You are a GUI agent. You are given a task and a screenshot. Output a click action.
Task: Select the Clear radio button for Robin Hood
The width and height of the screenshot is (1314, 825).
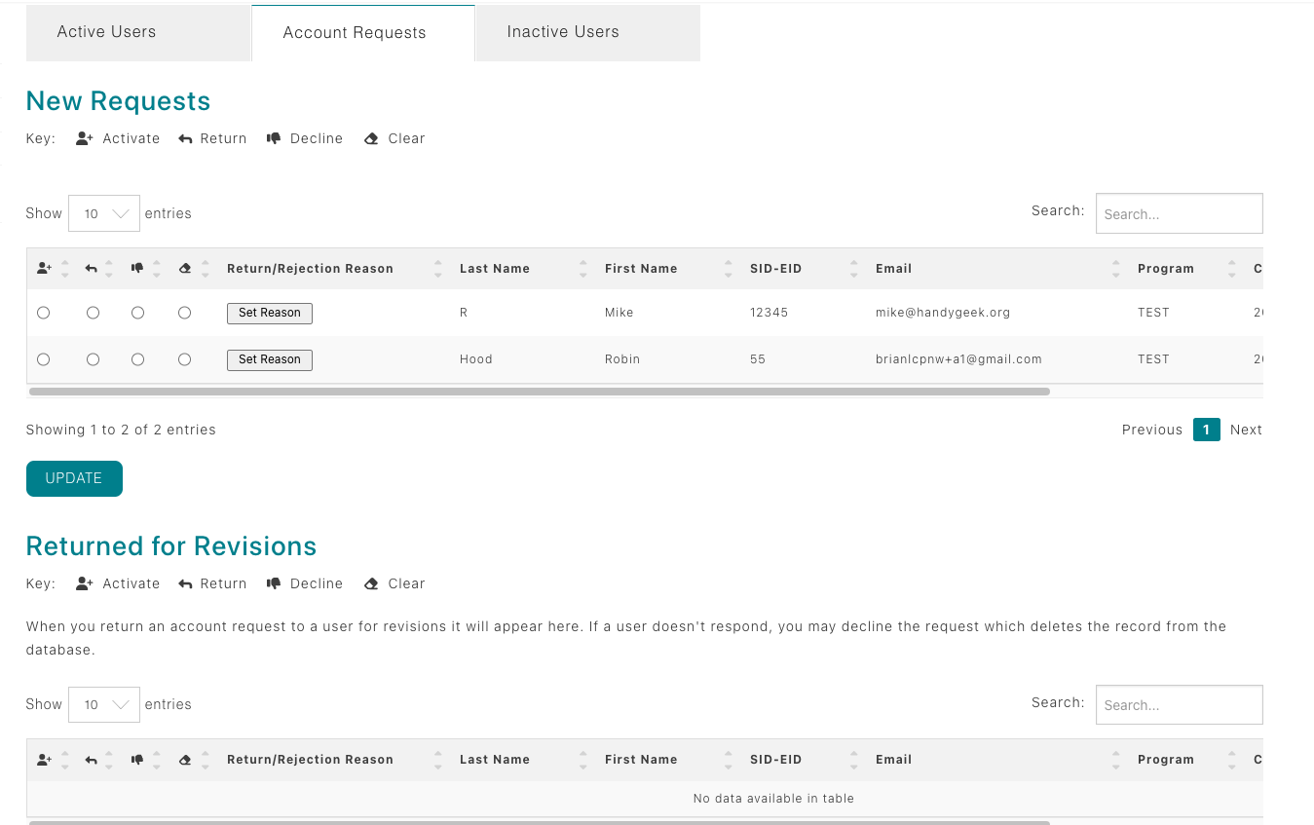184,358
